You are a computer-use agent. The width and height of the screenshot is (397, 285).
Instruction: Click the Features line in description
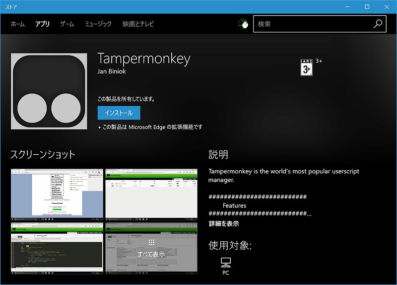coord(234,206)
